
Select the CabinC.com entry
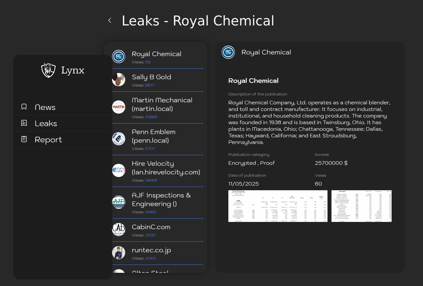158,230
